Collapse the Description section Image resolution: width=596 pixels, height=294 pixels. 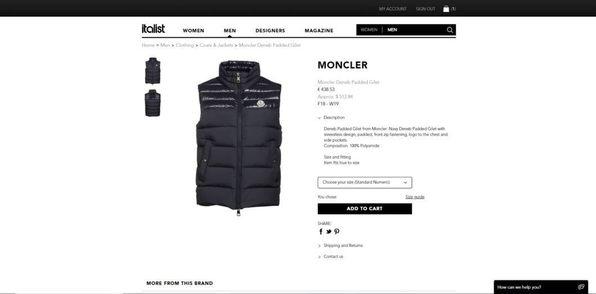[331, 117]
